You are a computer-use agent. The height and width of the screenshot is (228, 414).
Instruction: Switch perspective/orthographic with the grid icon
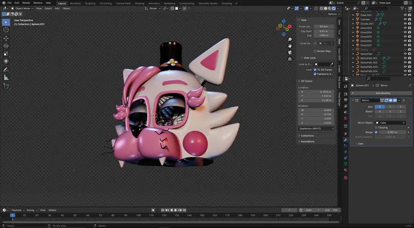point(290,58)
